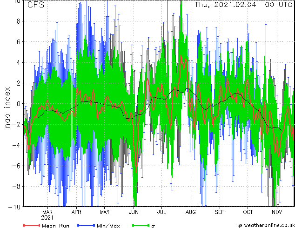The image size is (295, 228).
Task: Click the JUN month axis label
Action: click(134, 212)
